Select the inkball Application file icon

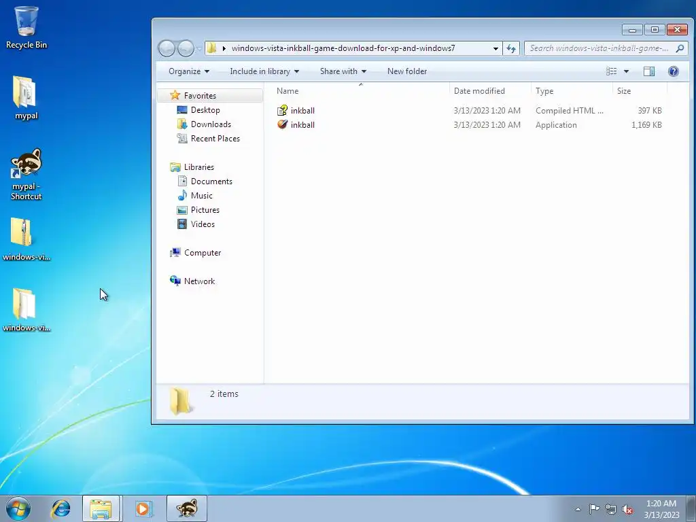282,125
